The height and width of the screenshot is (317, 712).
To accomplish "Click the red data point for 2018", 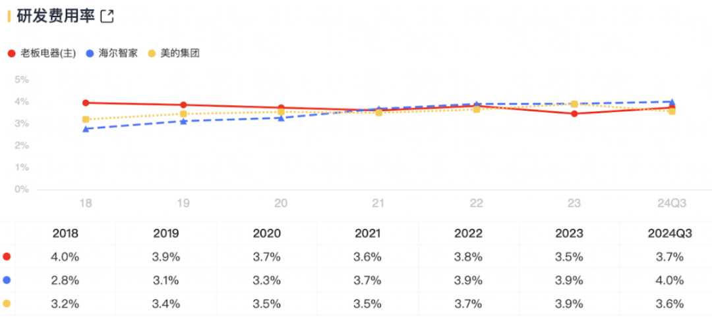I will pos(86,103).
